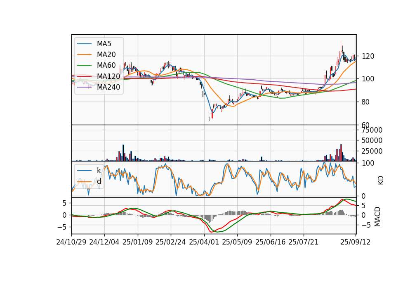Screen dimensions: 396x285
Task: Click the MA60 legend label
Action: [106, 65]
